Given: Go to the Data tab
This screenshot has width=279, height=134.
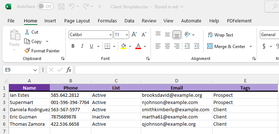Looking at the screenshot, I should (129, 21).
